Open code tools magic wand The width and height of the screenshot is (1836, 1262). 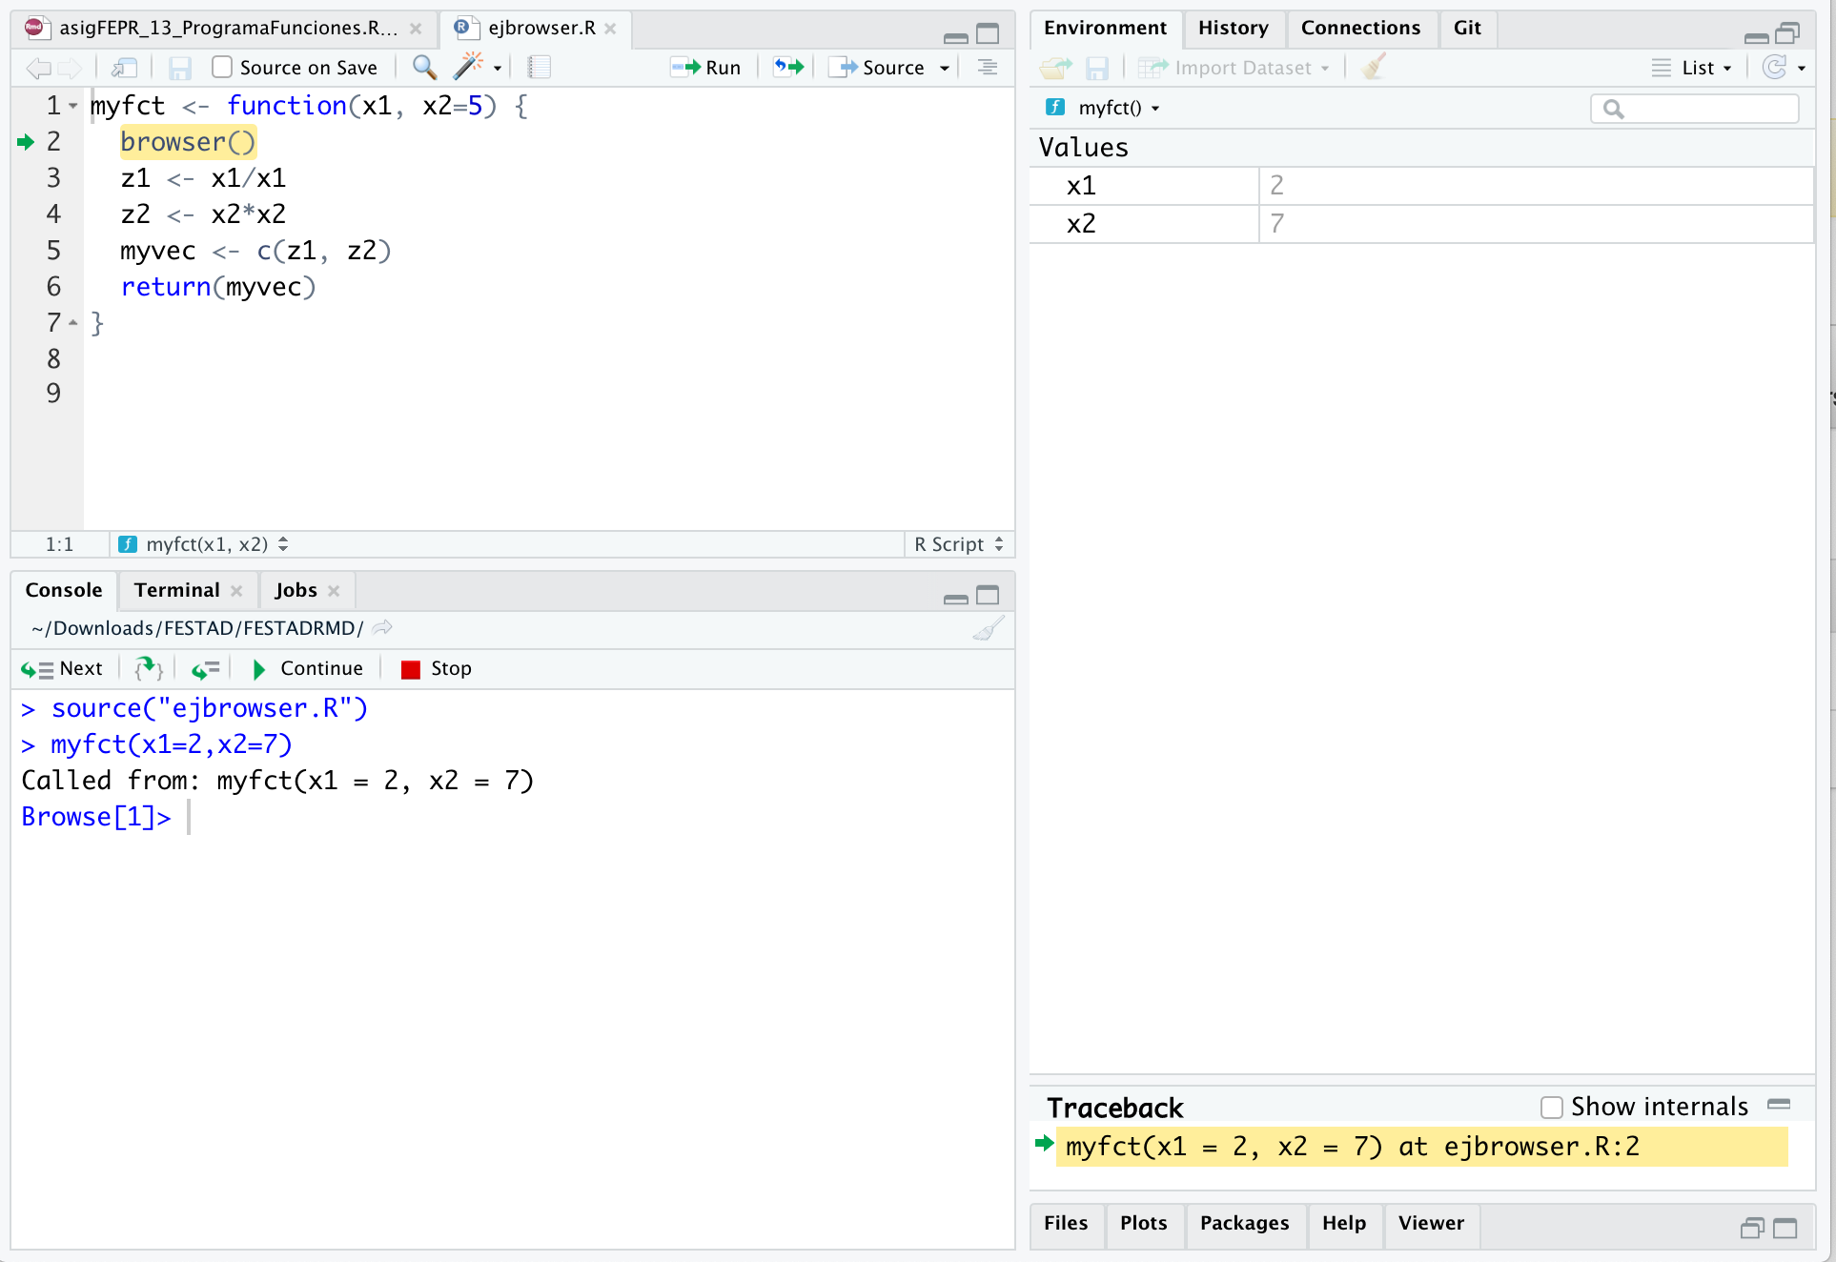(x=467, y=67)
